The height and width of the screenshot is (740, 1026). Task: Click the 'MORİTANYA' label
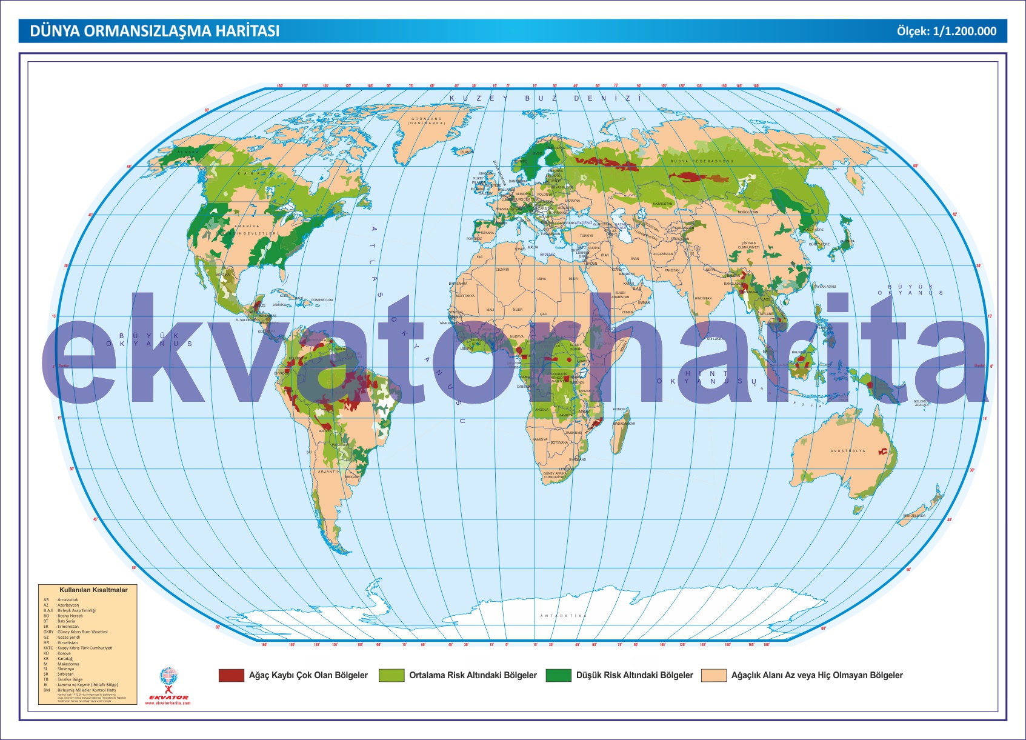[x=465, y=296]
